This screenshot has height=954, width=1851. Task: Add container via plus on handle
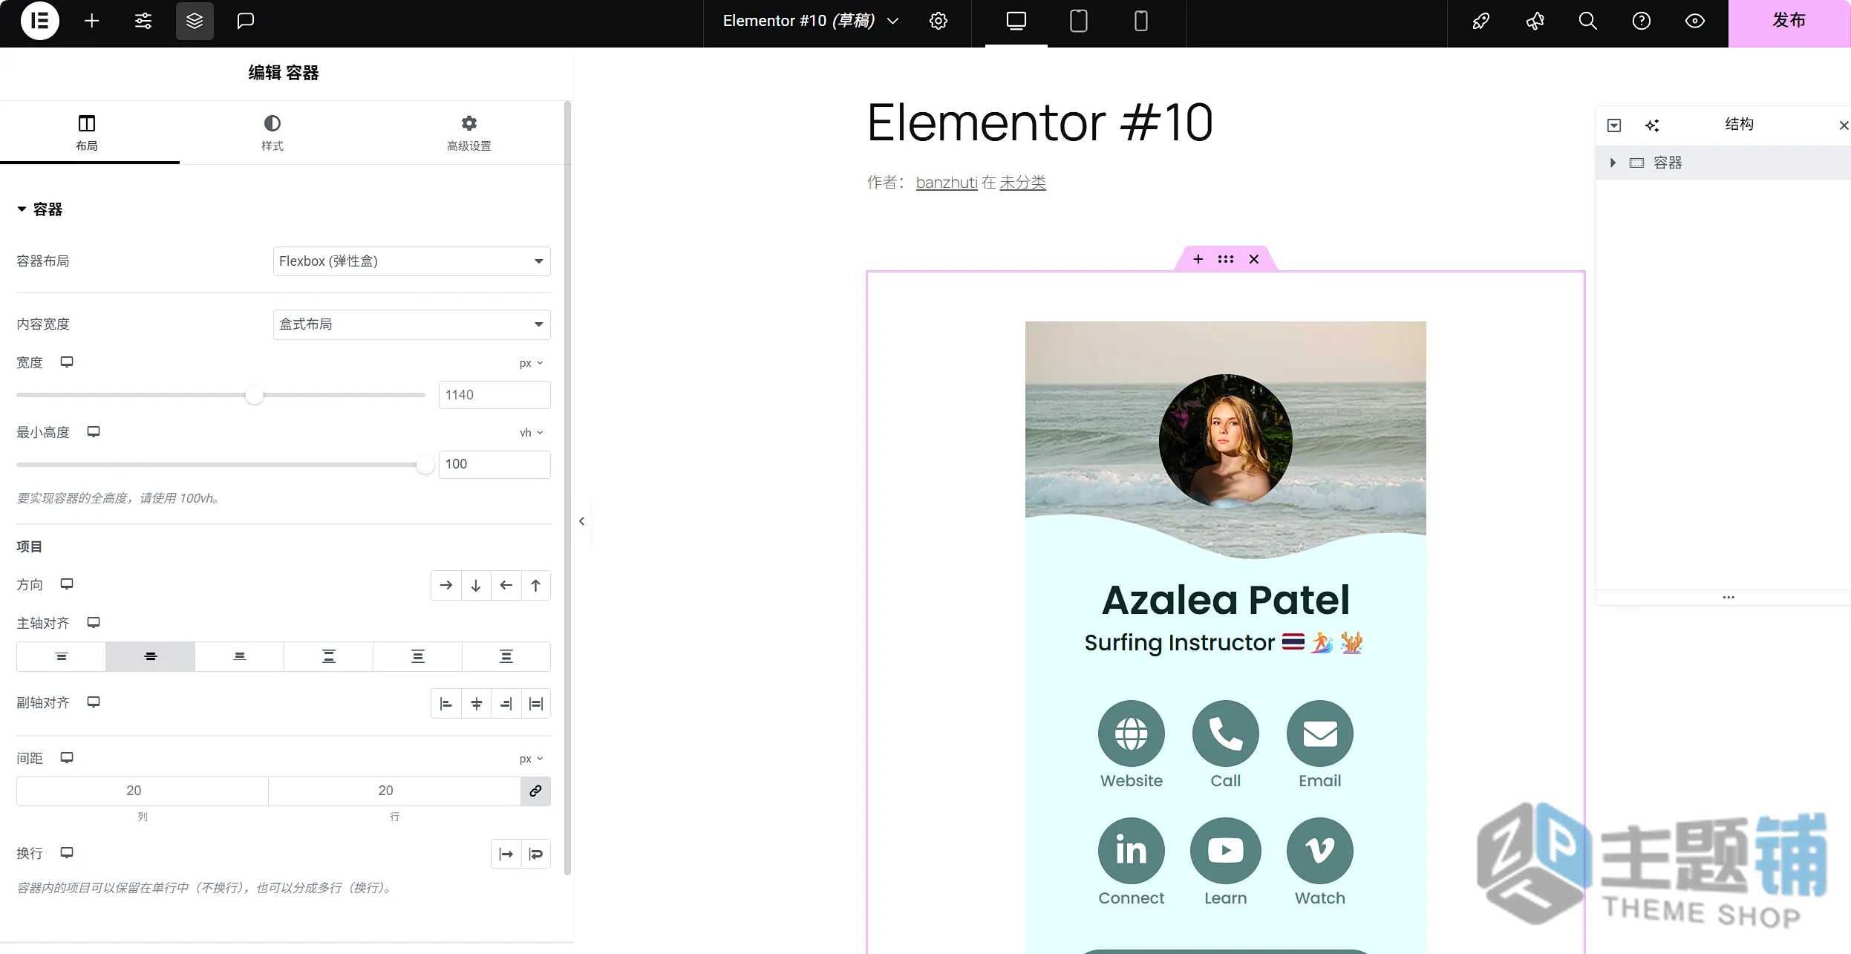pyautogui.click(x=1198, y=259)
